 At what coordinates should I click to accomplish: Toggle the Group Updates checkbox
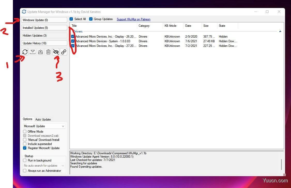click(91, 19)
